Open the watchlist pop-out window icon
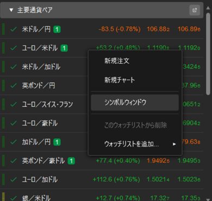The height and width of the screenshot is (201, 212). point(195,10)
